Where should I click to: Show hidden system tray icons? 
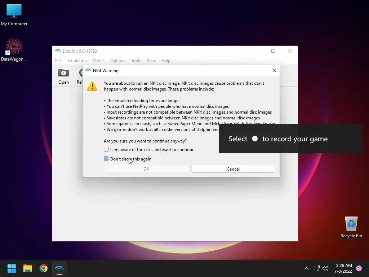306,268
